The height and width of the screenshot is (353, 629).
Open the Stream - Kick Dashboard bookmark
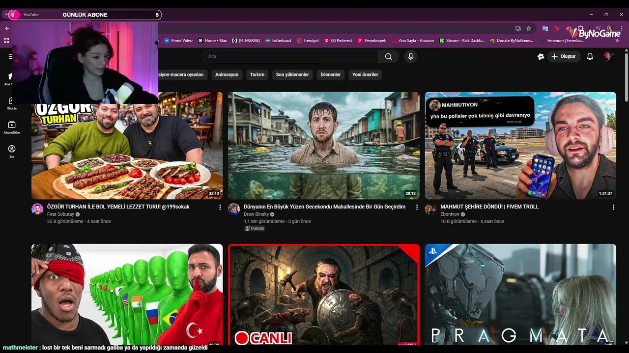(x=462, y=41)
